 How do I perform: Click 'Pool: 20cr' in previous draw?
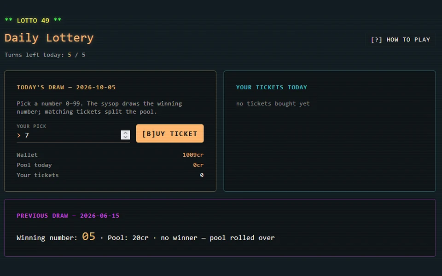(128, 238)
